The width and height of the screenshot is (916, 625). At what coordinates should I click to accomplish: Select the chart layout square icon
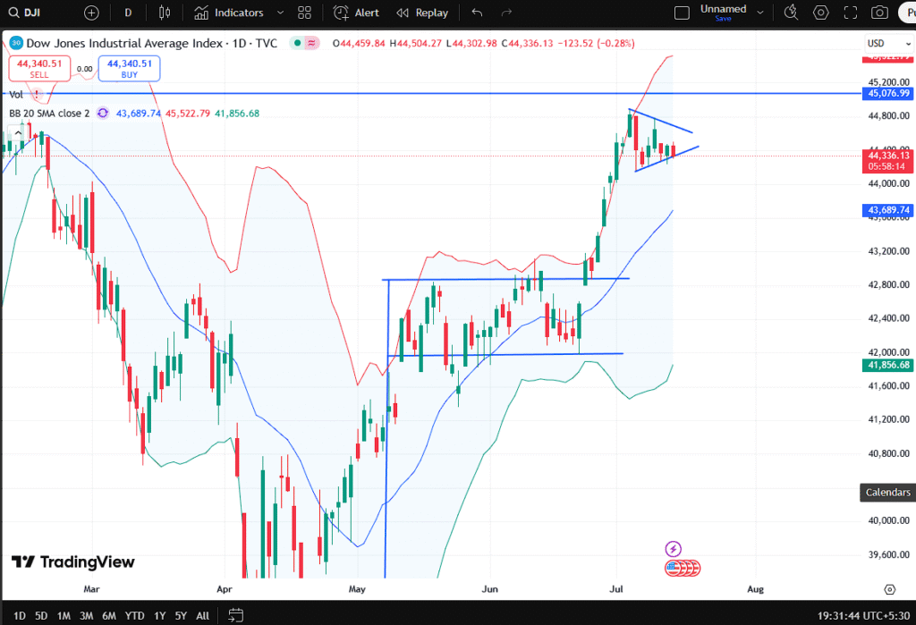pyautogui.click(x=682, y=13)
